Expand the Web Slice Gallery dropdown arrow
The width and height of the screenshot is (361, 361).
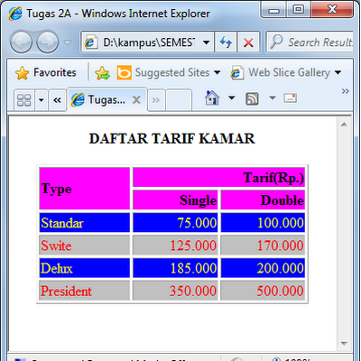(338, 72)
